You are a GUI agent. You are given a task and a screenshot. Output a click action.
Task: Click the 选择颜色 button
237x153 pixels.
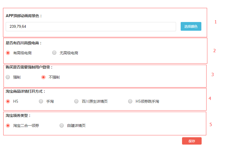pyautogui.click(x=191, y=26)
